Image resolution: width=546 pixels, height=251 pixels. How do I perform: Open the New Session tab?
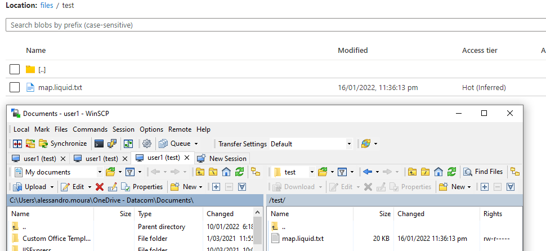point(222,159)
